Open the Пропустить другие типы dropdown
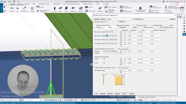The image size is (186, 104). (x=101, y=22)
